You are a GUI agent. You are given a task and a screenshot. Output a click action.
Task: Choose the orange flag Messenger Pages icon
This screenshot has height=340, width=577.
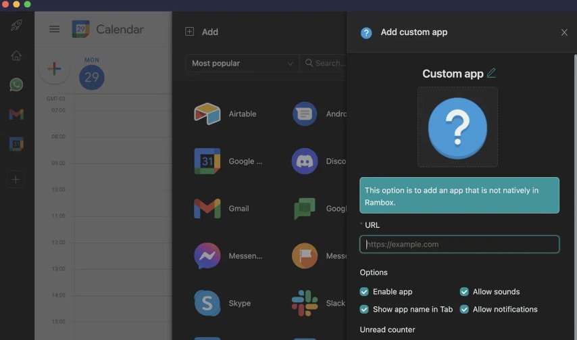pos(305,256)
